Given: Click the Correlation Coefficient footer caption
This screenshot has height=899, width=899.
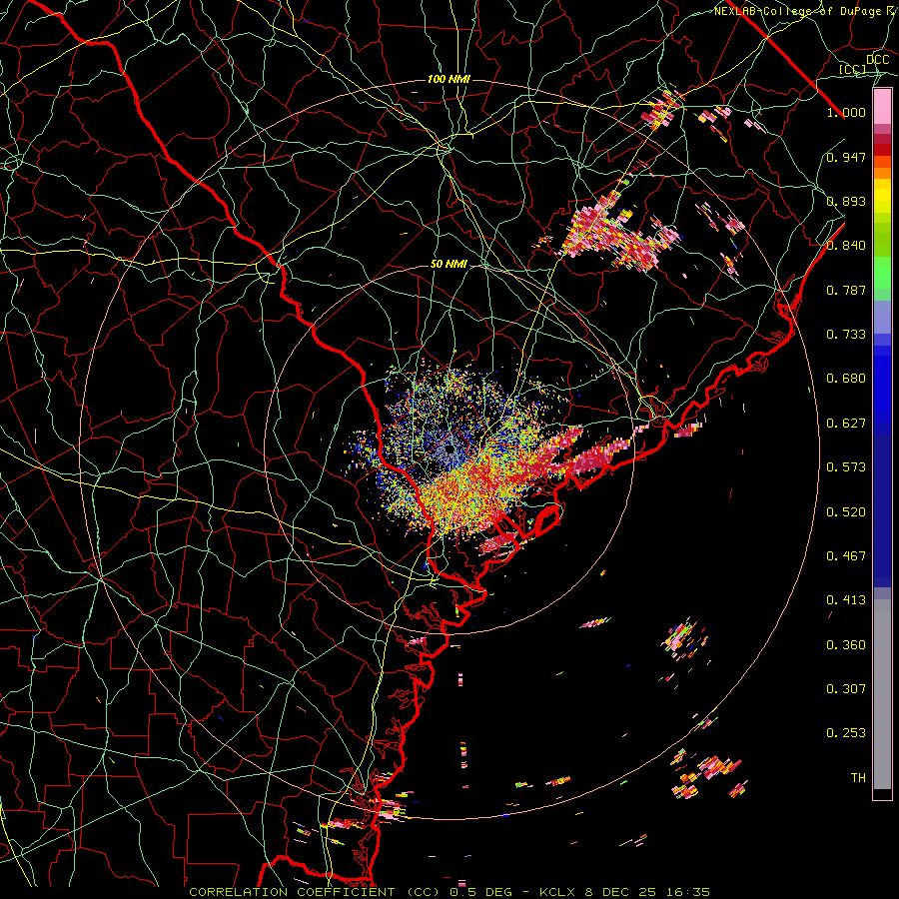Looking at the screenshot, I should pos(449,892).
